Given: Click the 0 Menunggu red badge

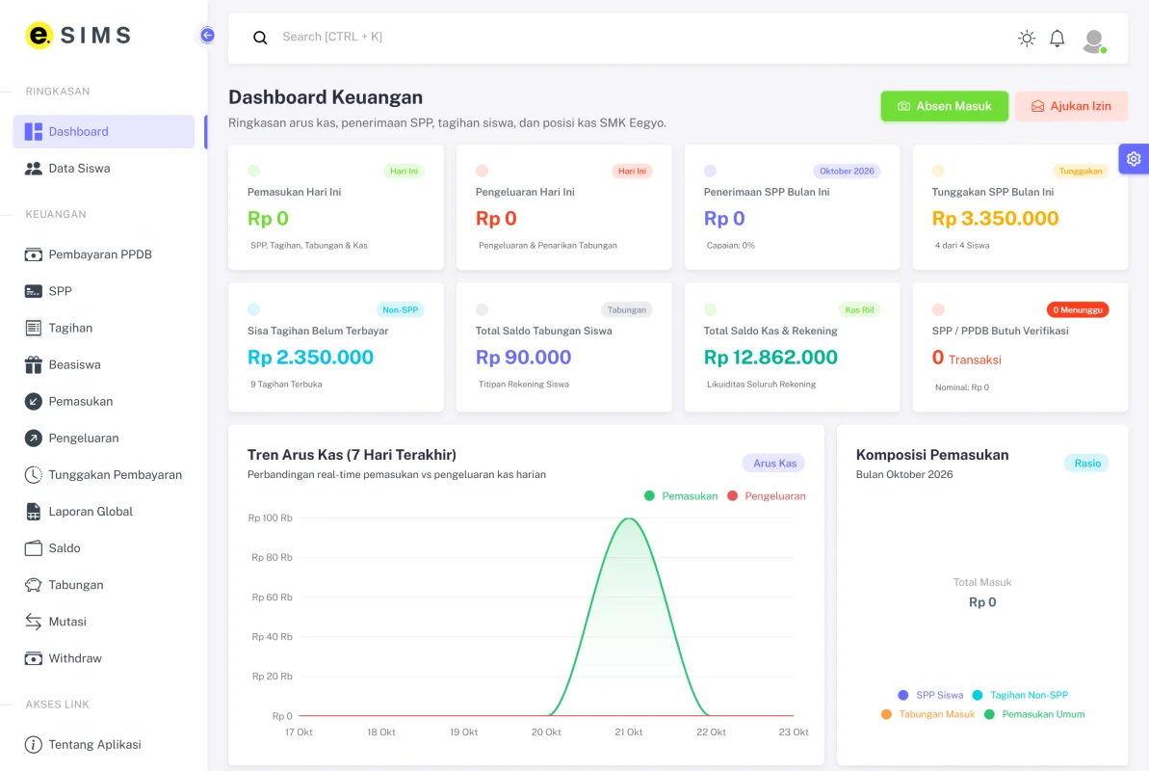Looking at the screenshot, I should coord(1077,309).
